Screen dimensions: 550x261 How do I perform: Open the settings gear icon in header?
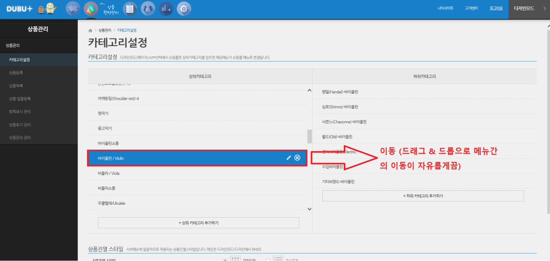pyautogui.click(x=184, y=9)
